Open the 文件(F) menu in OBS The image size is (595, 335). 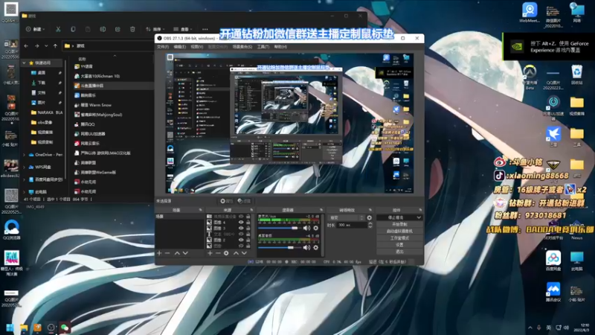[x=163, y=47]
